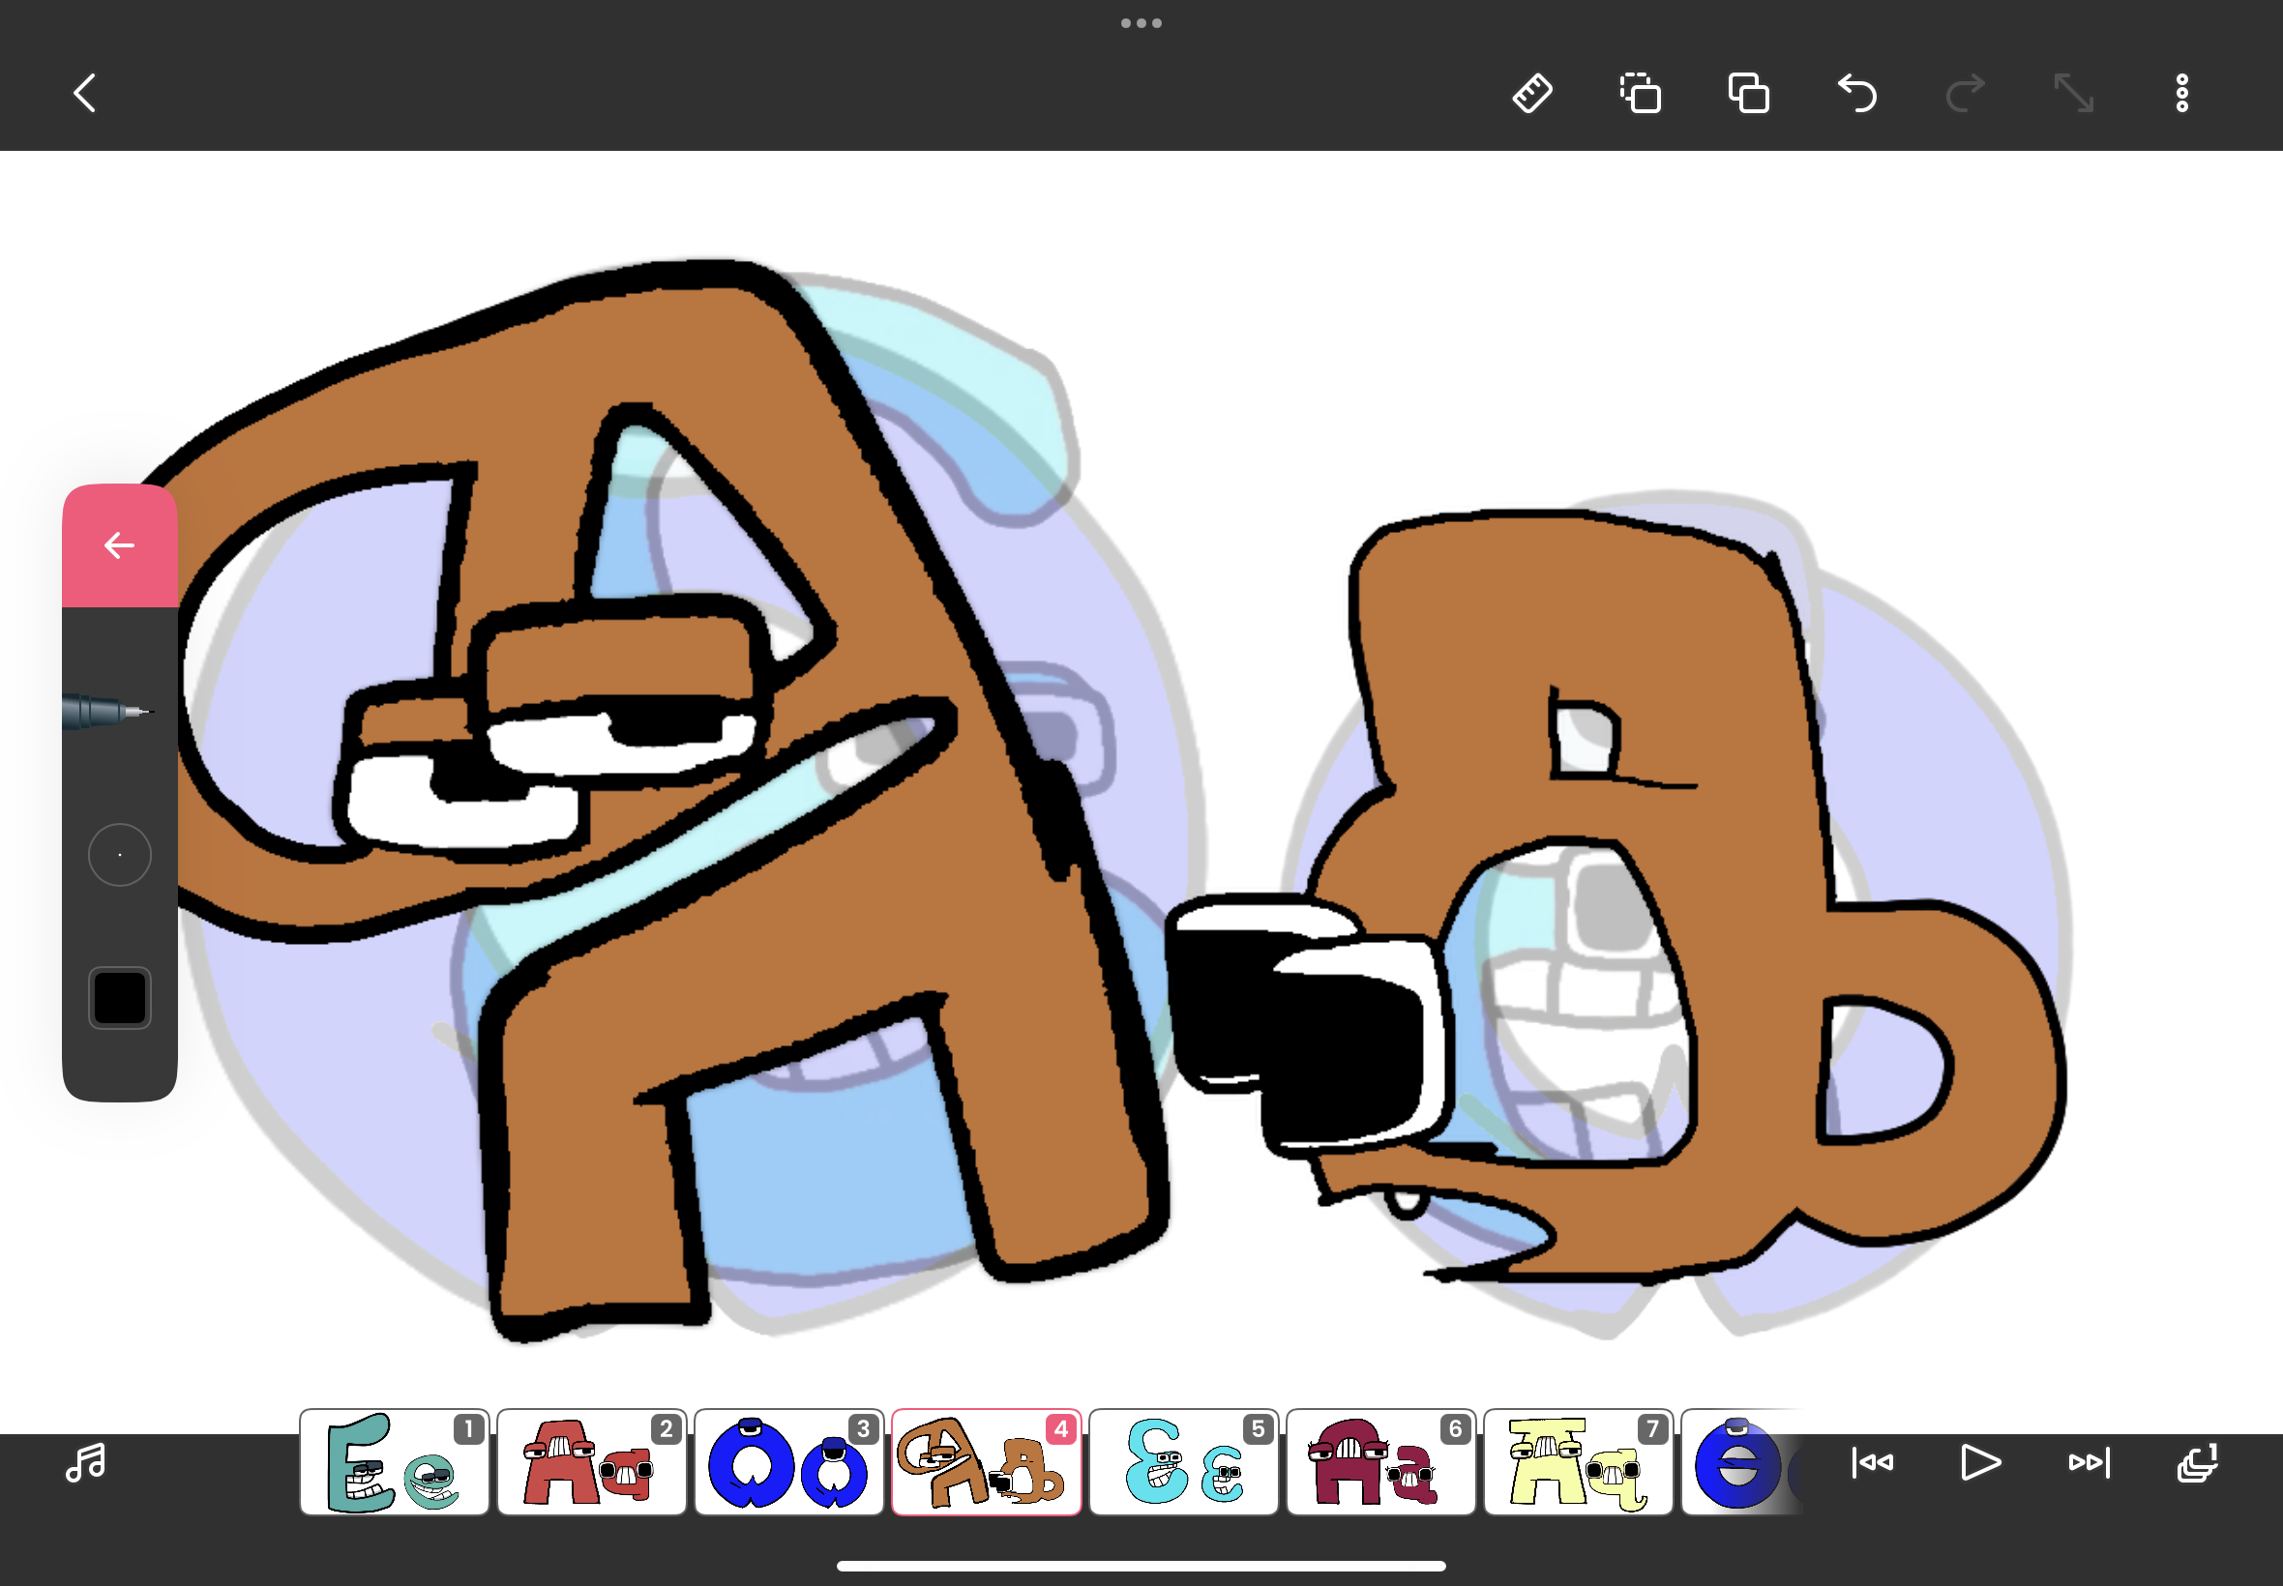Jump to first frame
Screen dimensions: 2283x1586
click(x=1873, y=1462)
